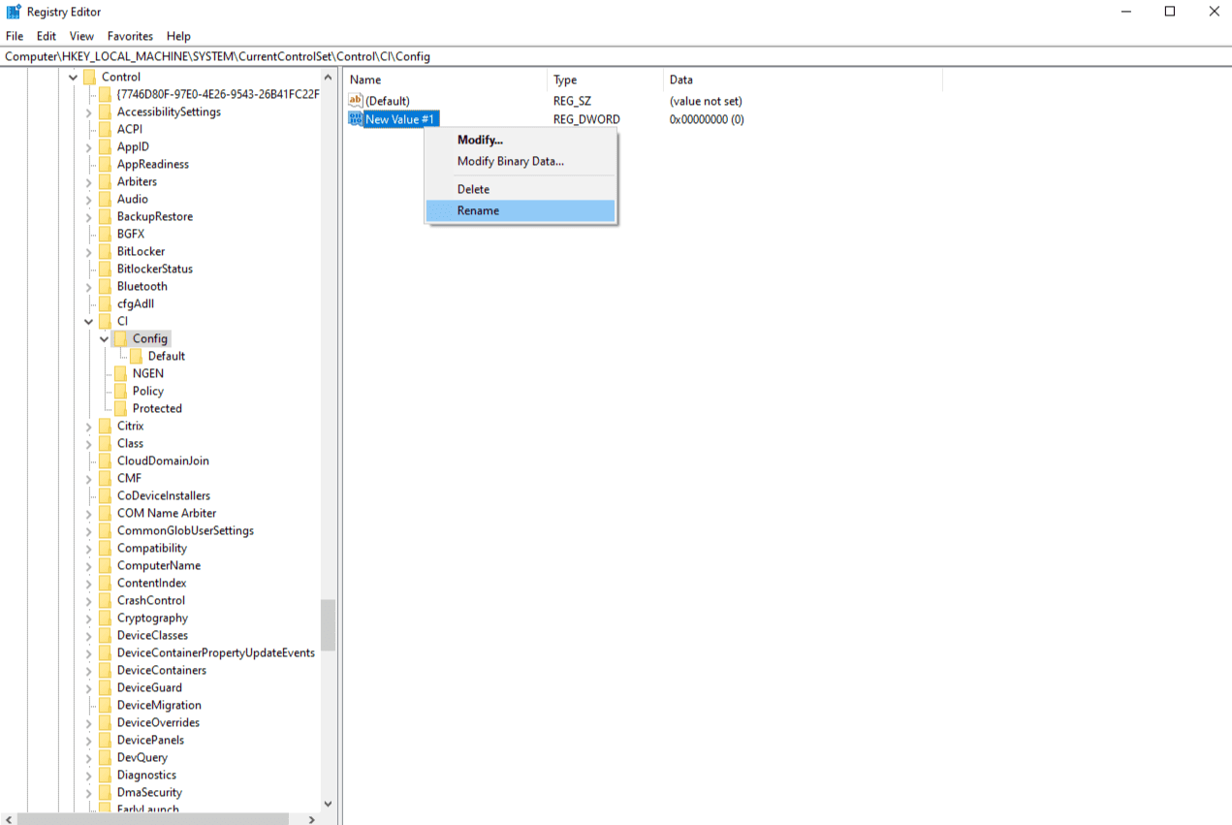Click the NGEN folder icon
The height and width of the screenshot is (825, 1232).
coord(120,373)
